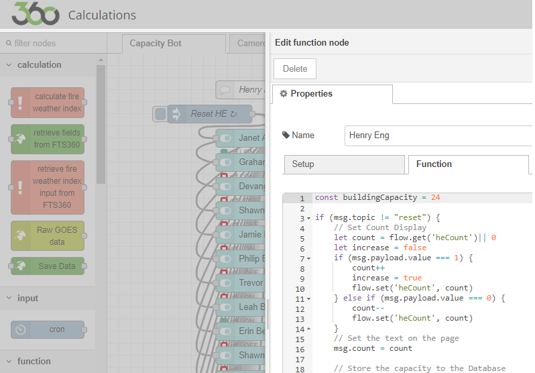535x373 pixels.
Task: Collapse the function palette category
Action: (x=9, y=362)
